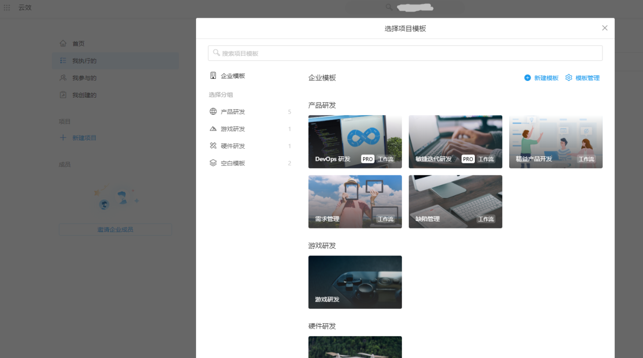The image size is (643, 358).
Task: Click the building icon beside 企业模板
Action: click(213, 76)
